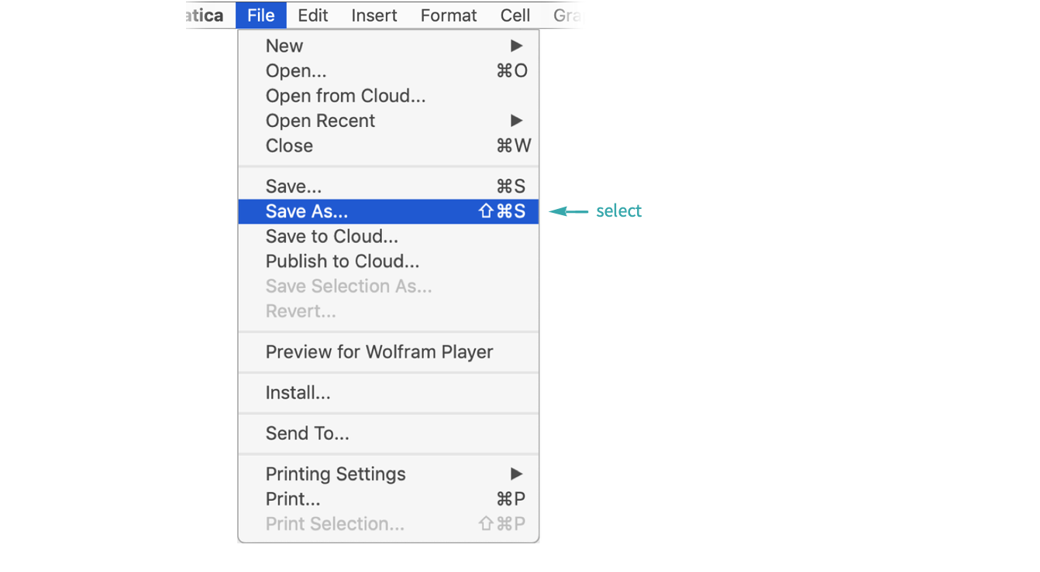Viewport: 1040px width, 572px height.
Task: Choose Preview for Wolfram Player
Action: tap(388, 351)
